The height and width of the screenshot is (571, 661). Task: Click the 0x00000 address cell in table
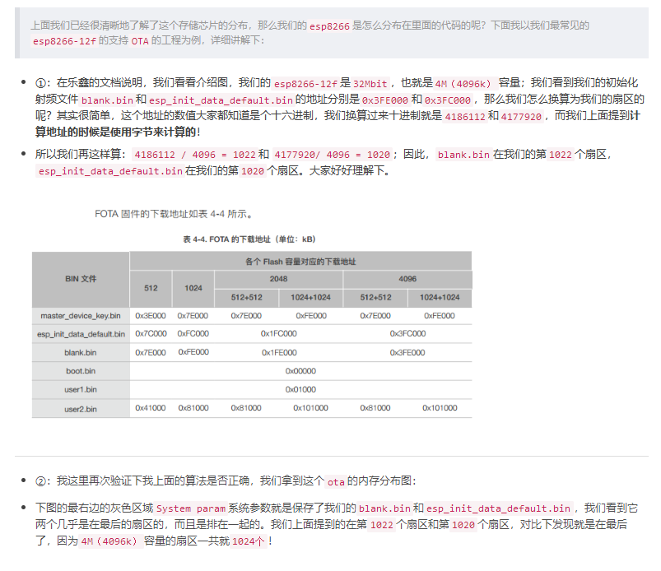pos(300,371)
